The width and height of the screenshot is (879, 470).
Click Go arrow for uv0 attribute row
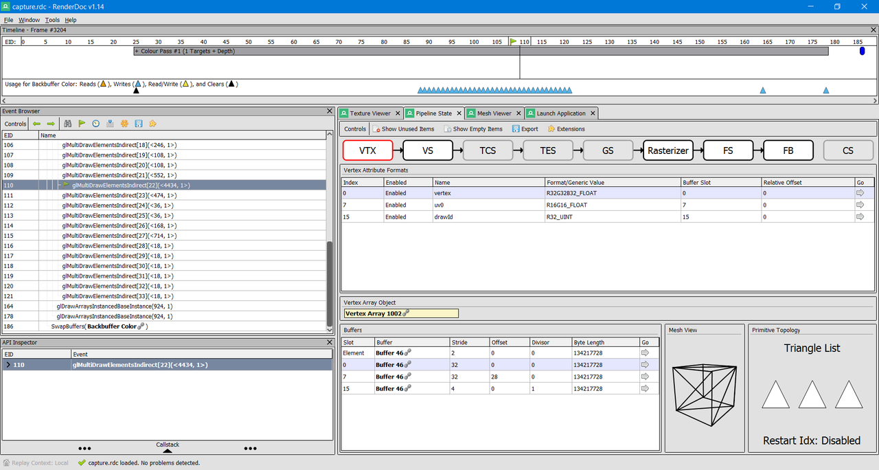860,205
